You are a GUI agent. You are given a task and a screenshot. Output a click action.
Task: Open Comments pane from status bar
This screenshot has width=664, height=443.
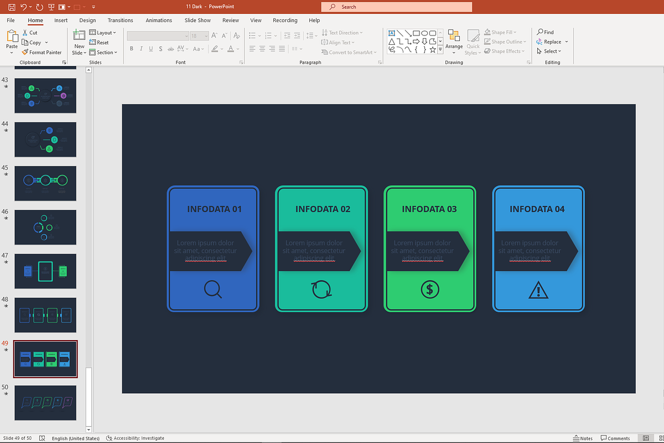616,438
